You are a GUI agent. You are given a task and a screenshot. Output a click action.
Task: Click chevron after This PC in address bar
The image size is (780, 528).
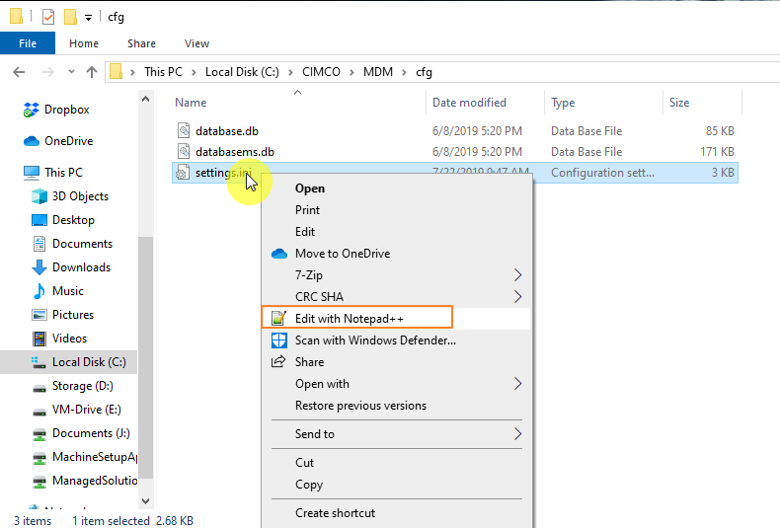[x=194, y=73]
